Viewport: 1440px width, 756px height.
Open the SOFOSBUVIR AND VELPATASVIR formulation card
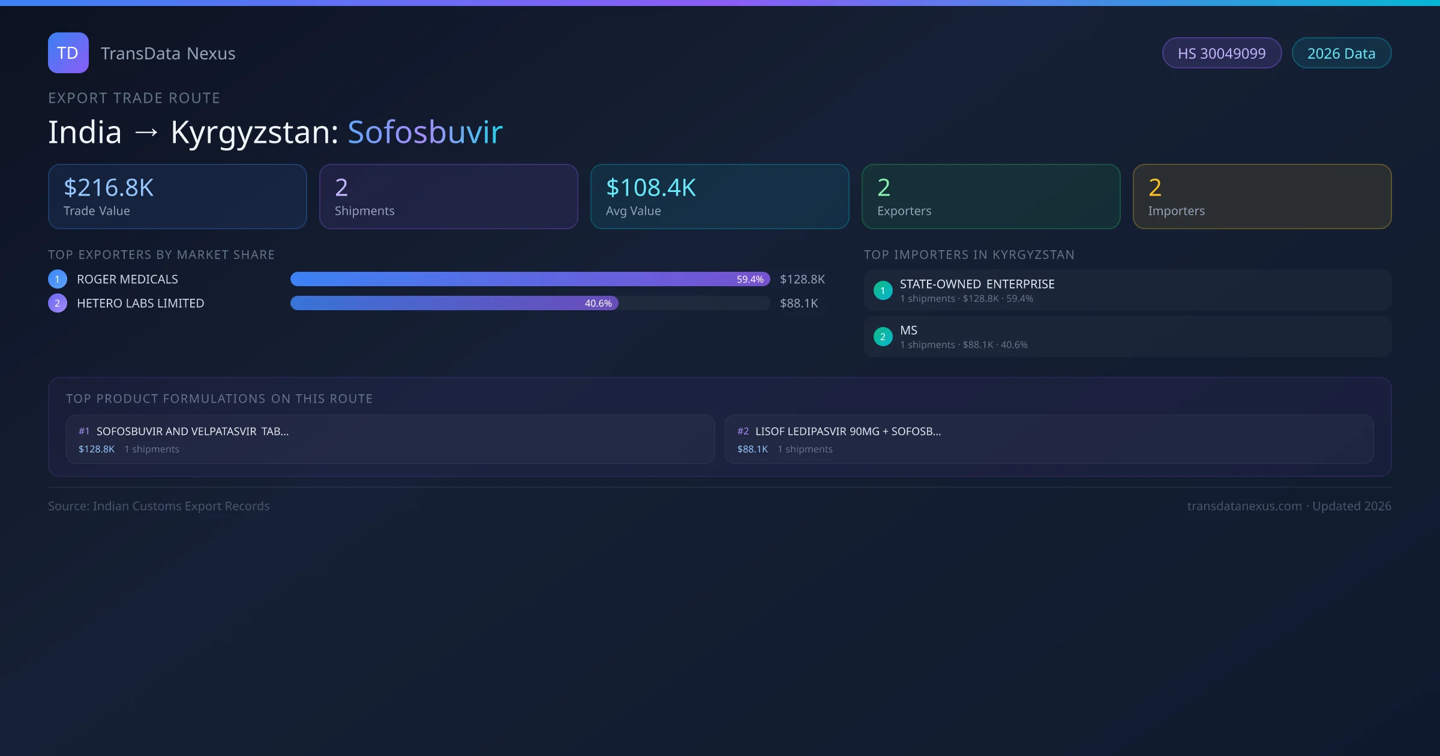(390, 439)
